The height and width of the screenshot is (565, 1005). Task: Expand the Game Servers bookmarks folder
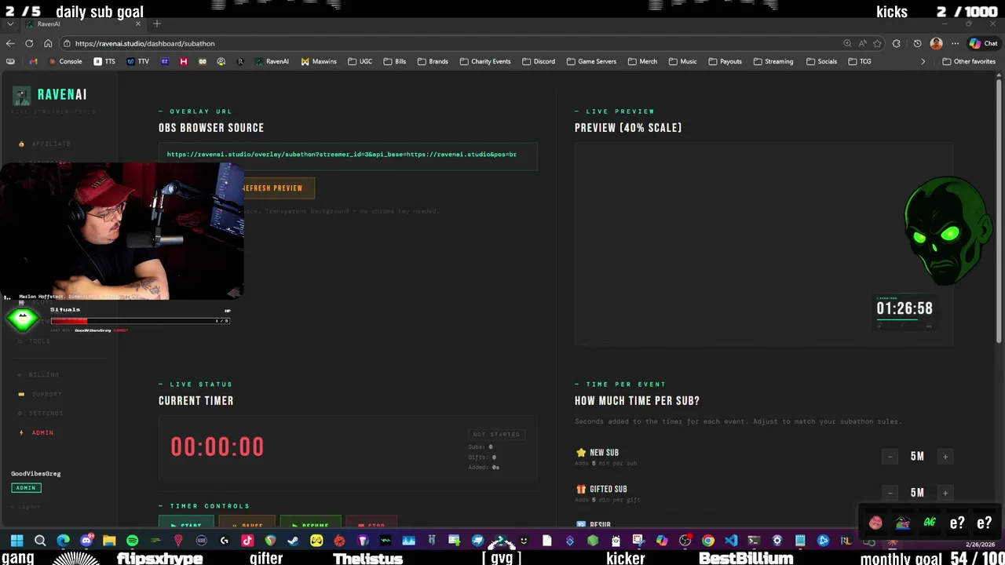[591, 61]
